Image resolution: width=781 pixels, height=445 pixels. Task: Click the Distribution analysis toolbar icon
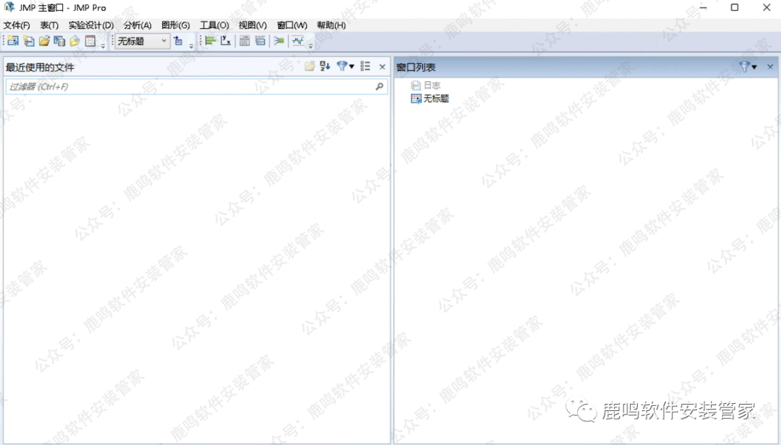point(210,41)
